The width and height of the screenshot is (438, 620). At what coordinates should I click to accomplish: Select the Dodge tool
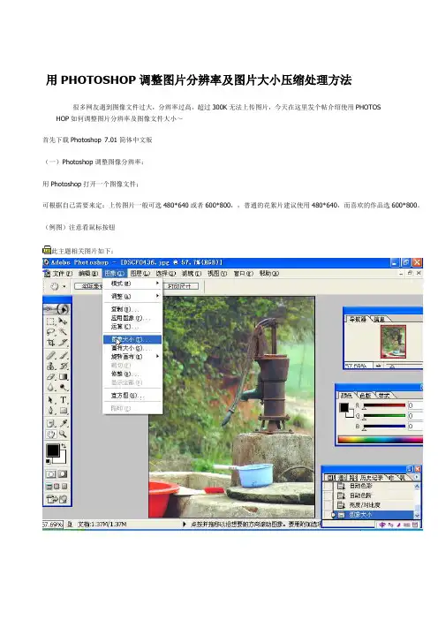[64, 387]
